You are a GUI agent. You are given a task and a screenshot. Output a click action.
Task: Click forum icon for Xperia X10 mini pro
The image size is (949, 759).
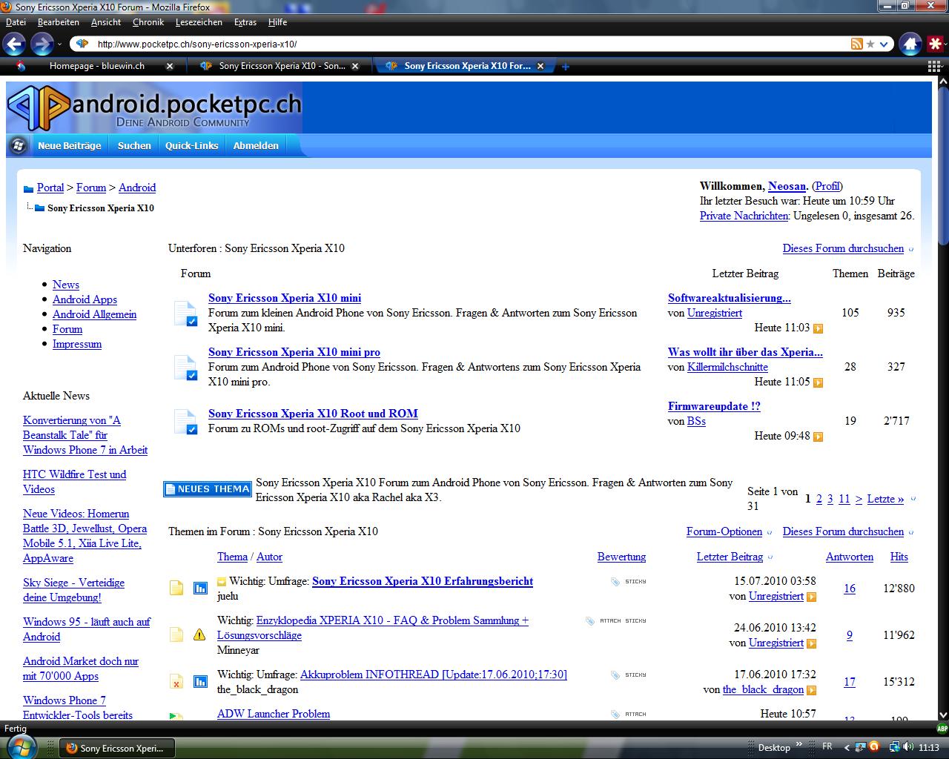185,367
